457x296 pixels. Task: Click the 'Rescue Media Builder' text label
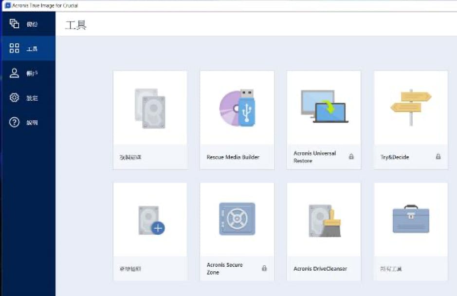click(x=233, y=157)
